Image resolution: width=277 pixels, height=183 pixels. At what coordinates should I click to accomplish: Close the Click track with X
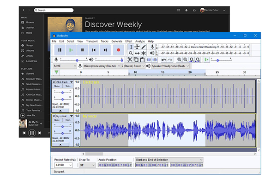point(54,82)
